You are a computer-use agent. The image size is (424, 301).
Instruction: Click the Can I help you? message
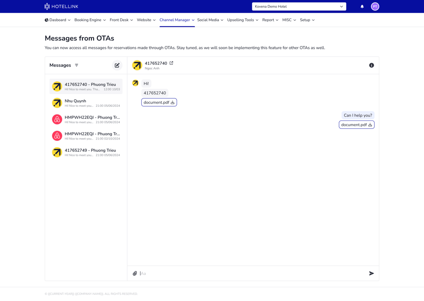click(358, 115)
